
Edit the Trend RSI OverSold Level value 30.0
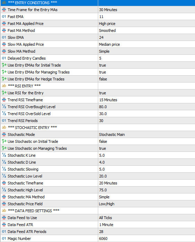pyautogui.click(x=146, y=114)
